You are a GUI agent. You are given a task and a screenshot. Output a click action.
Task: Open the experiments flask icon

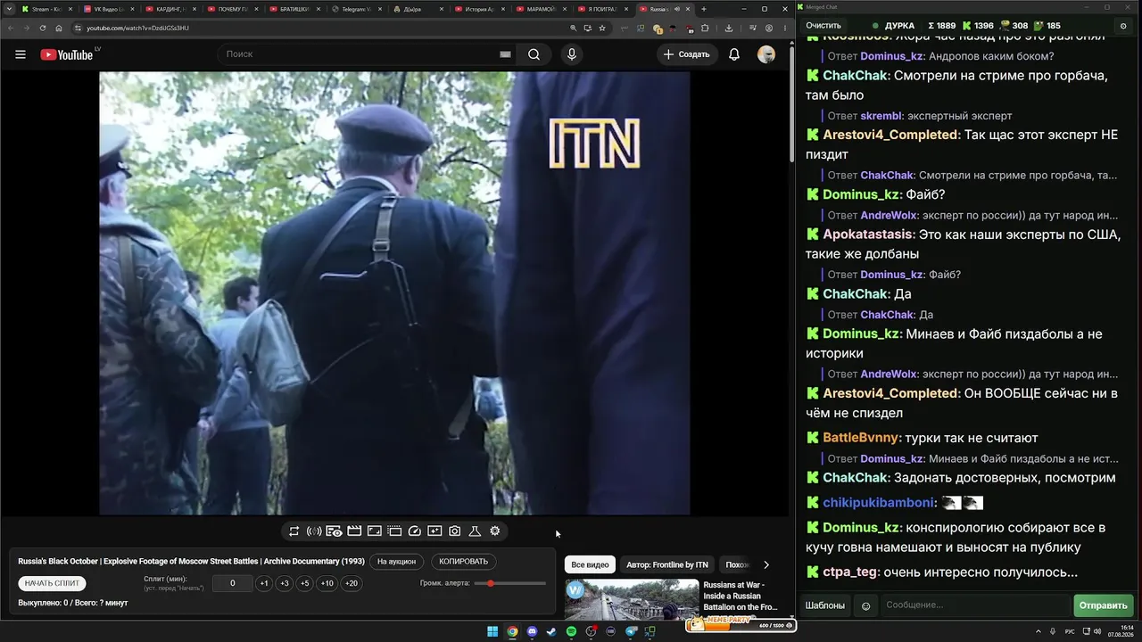point(475,531)
